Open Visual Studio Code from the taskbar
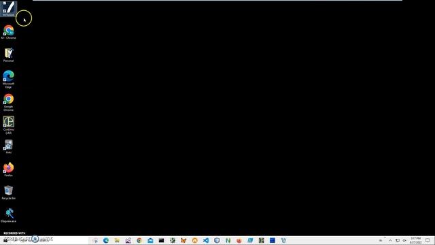435x245 pixels. click(206, 240)
